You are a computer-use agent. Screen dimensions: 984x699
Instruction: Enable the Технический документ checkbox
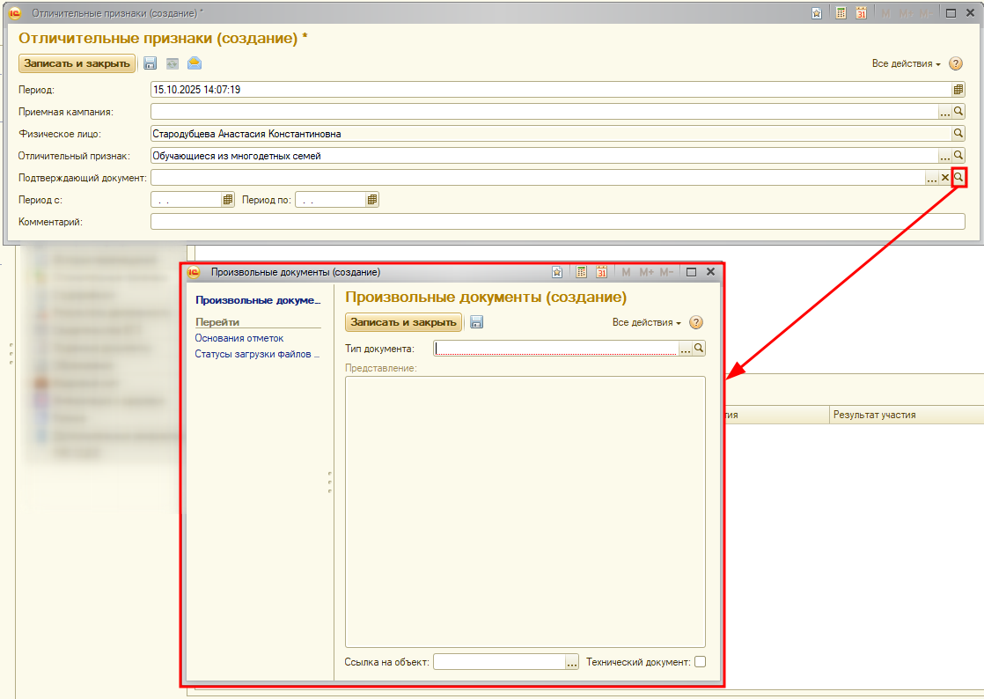pyautogui.click(x=700, y=662)
